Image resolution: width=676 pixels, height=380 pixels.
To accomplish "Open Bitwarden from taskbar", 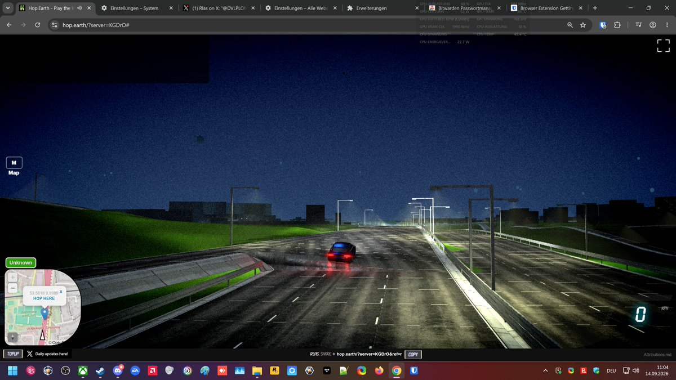I will (x=413, y=371).
